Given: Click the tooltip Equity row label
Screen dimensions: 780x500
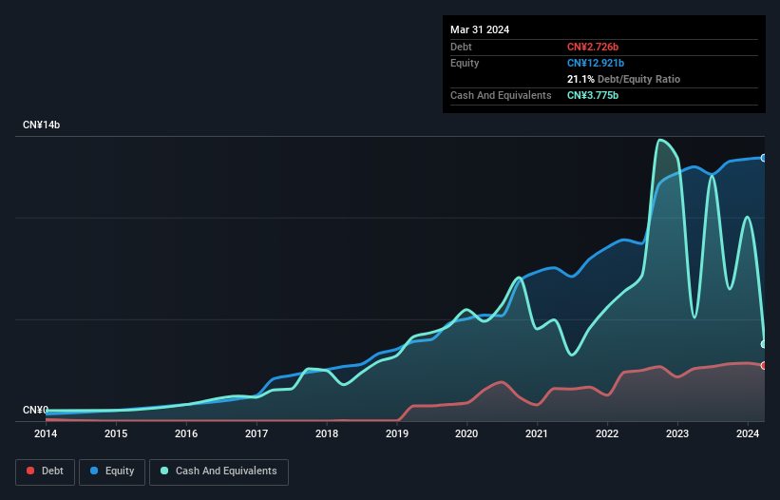Looking at the screenshot, I should 465,63.
